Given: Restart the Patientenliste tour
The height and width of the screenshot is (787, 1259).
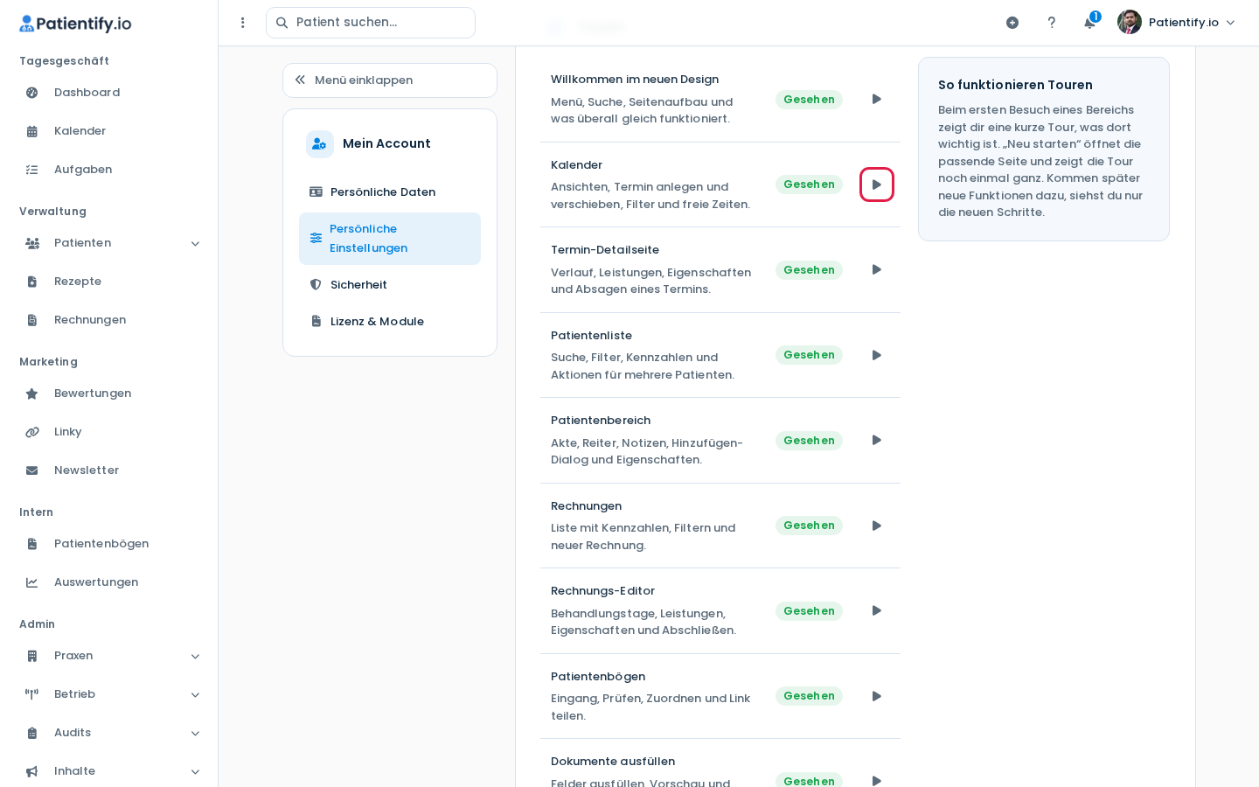Looking at the screenshot, I should point(877,355).
